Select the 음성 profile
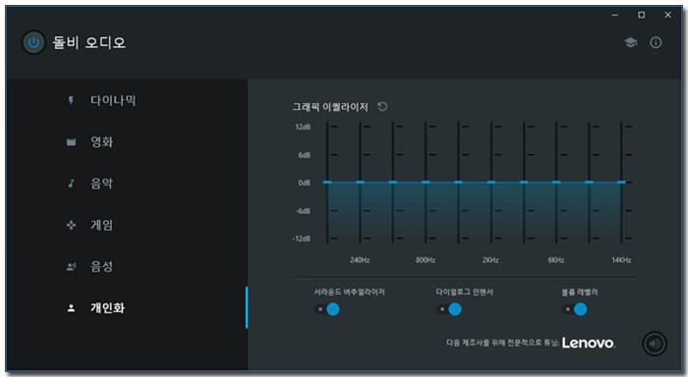This screenshot has height=377, width=688. coord(102,266)
